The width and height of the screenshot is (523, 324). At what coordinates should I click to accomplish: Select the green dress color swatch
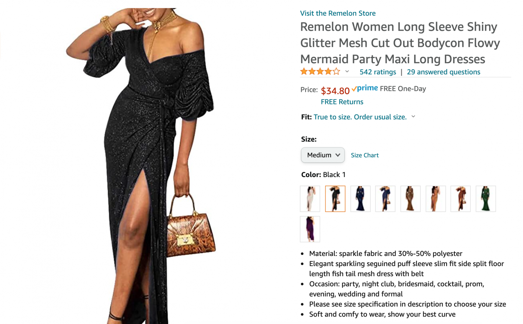(x=486, y=199)
